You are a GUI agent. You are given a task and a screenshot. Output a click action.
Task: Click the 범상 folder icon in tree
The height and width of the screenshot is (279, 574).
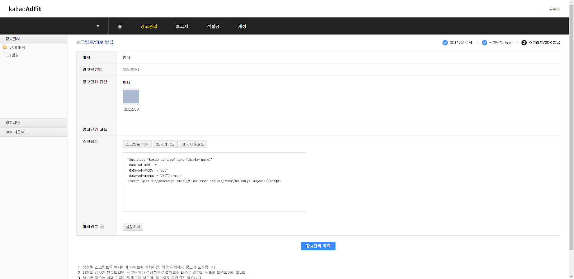click(9, 55)
